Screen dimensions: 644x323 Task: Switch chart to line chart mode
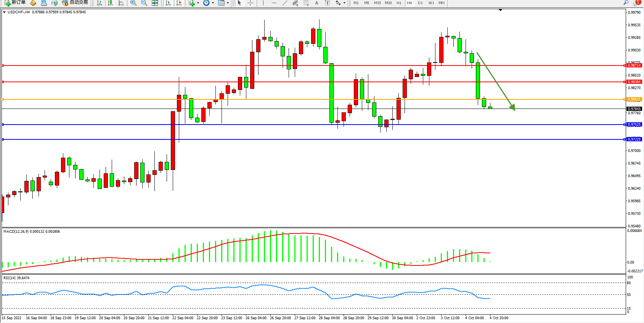click(x=121, y=3)
